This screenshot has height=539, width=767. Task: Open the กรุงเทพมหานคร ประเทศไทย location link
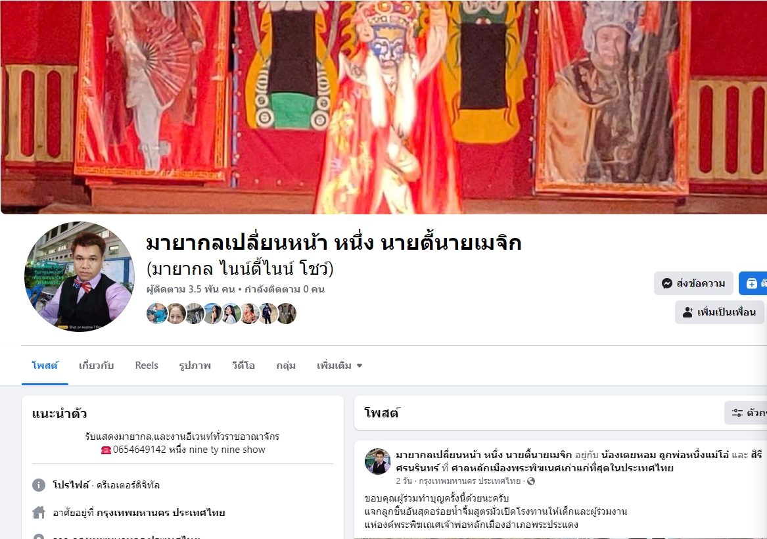pos(161,513)
